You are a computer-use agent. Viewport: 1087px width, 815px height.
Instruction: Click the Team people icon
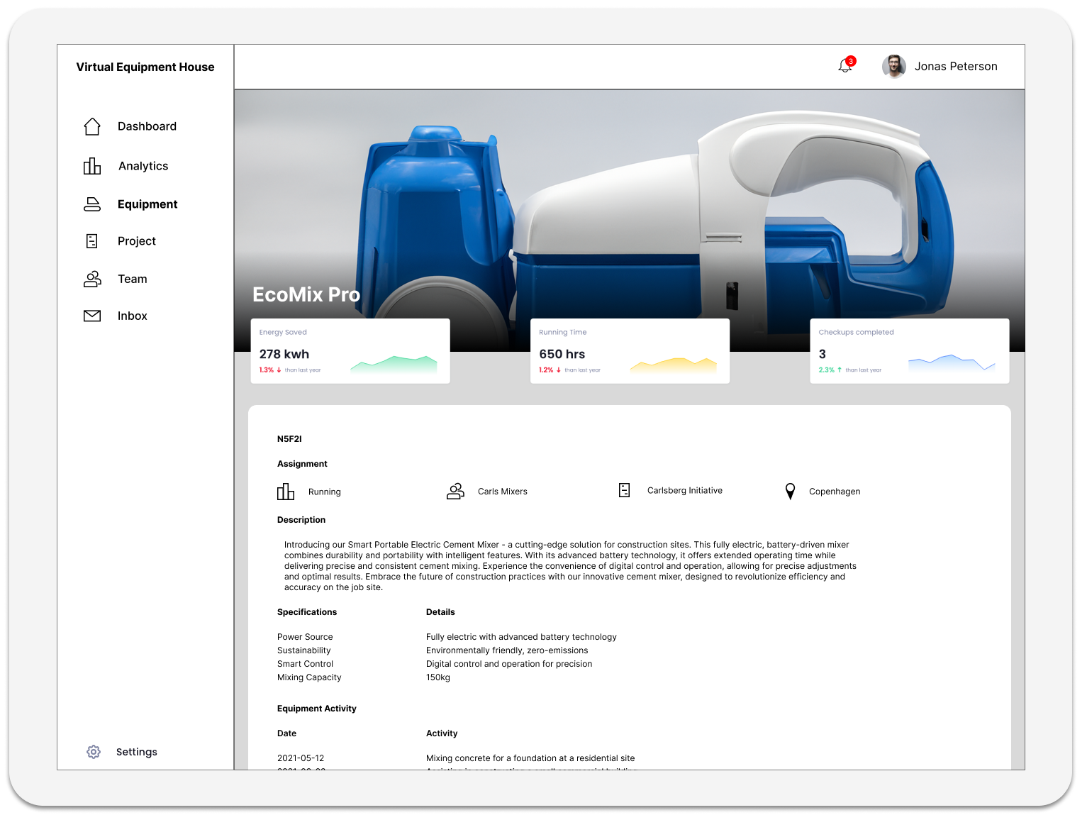click(x=92, y=279)
